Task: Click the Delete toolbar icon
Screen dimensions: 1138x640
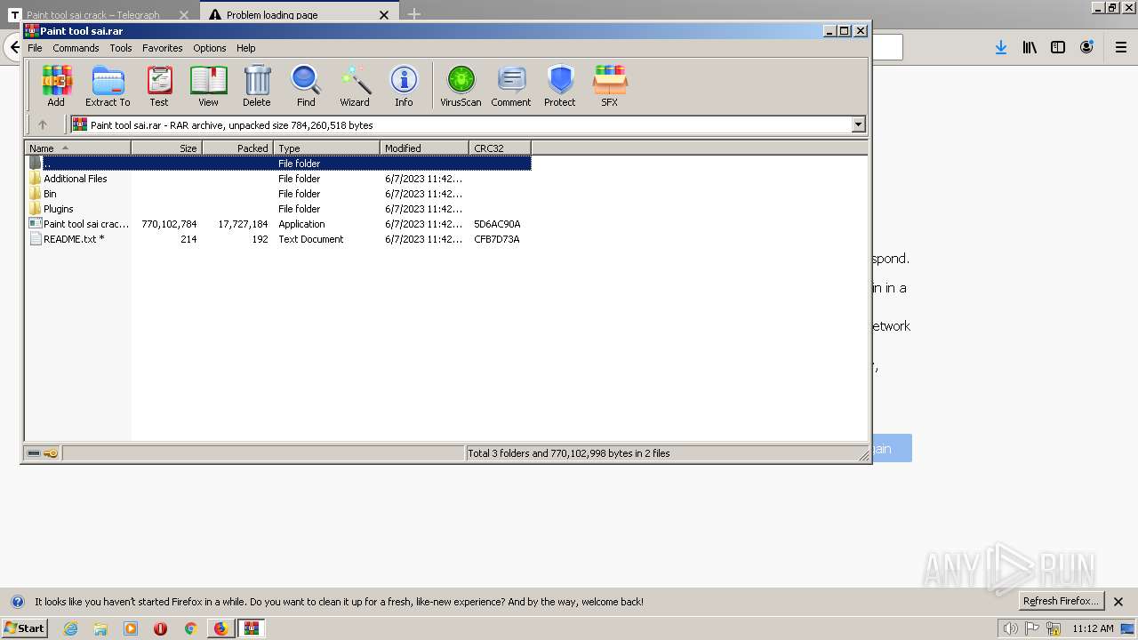Action: 257,86
